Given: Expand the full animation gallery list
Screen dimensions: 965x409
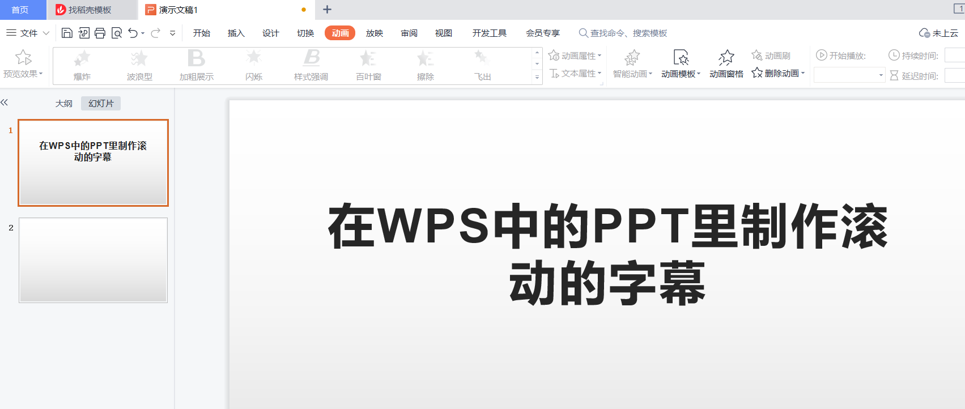Looking at the screenshot, I should [x=537, y=77].
